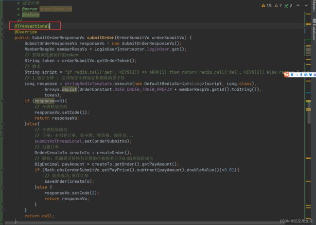Click LoginUserInterceptor class reference
The image size is (316, 225).
[120, 49]
